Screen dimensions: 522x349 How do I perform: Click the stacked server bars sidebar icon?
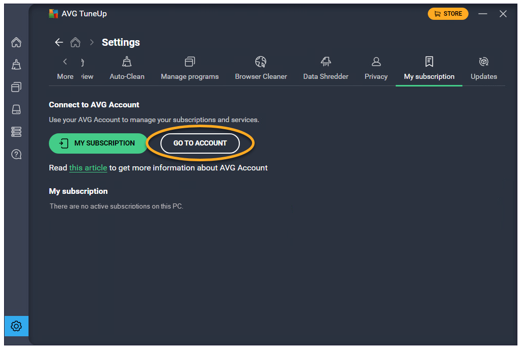click(16, 132)
